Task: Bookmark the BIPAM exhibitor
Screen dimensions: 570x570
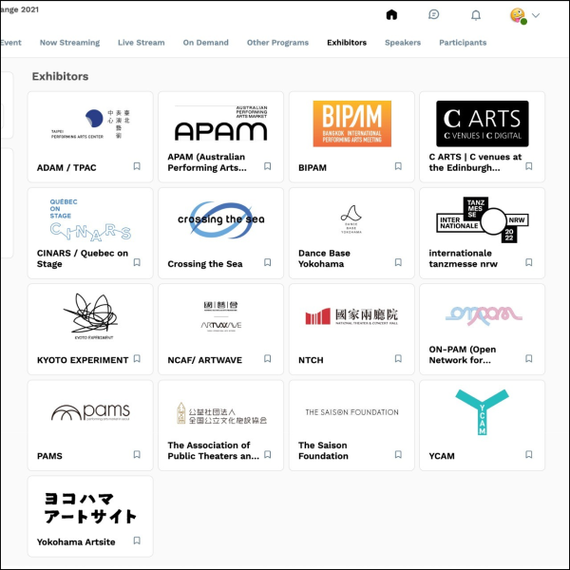Action: (x=398, y=166)
